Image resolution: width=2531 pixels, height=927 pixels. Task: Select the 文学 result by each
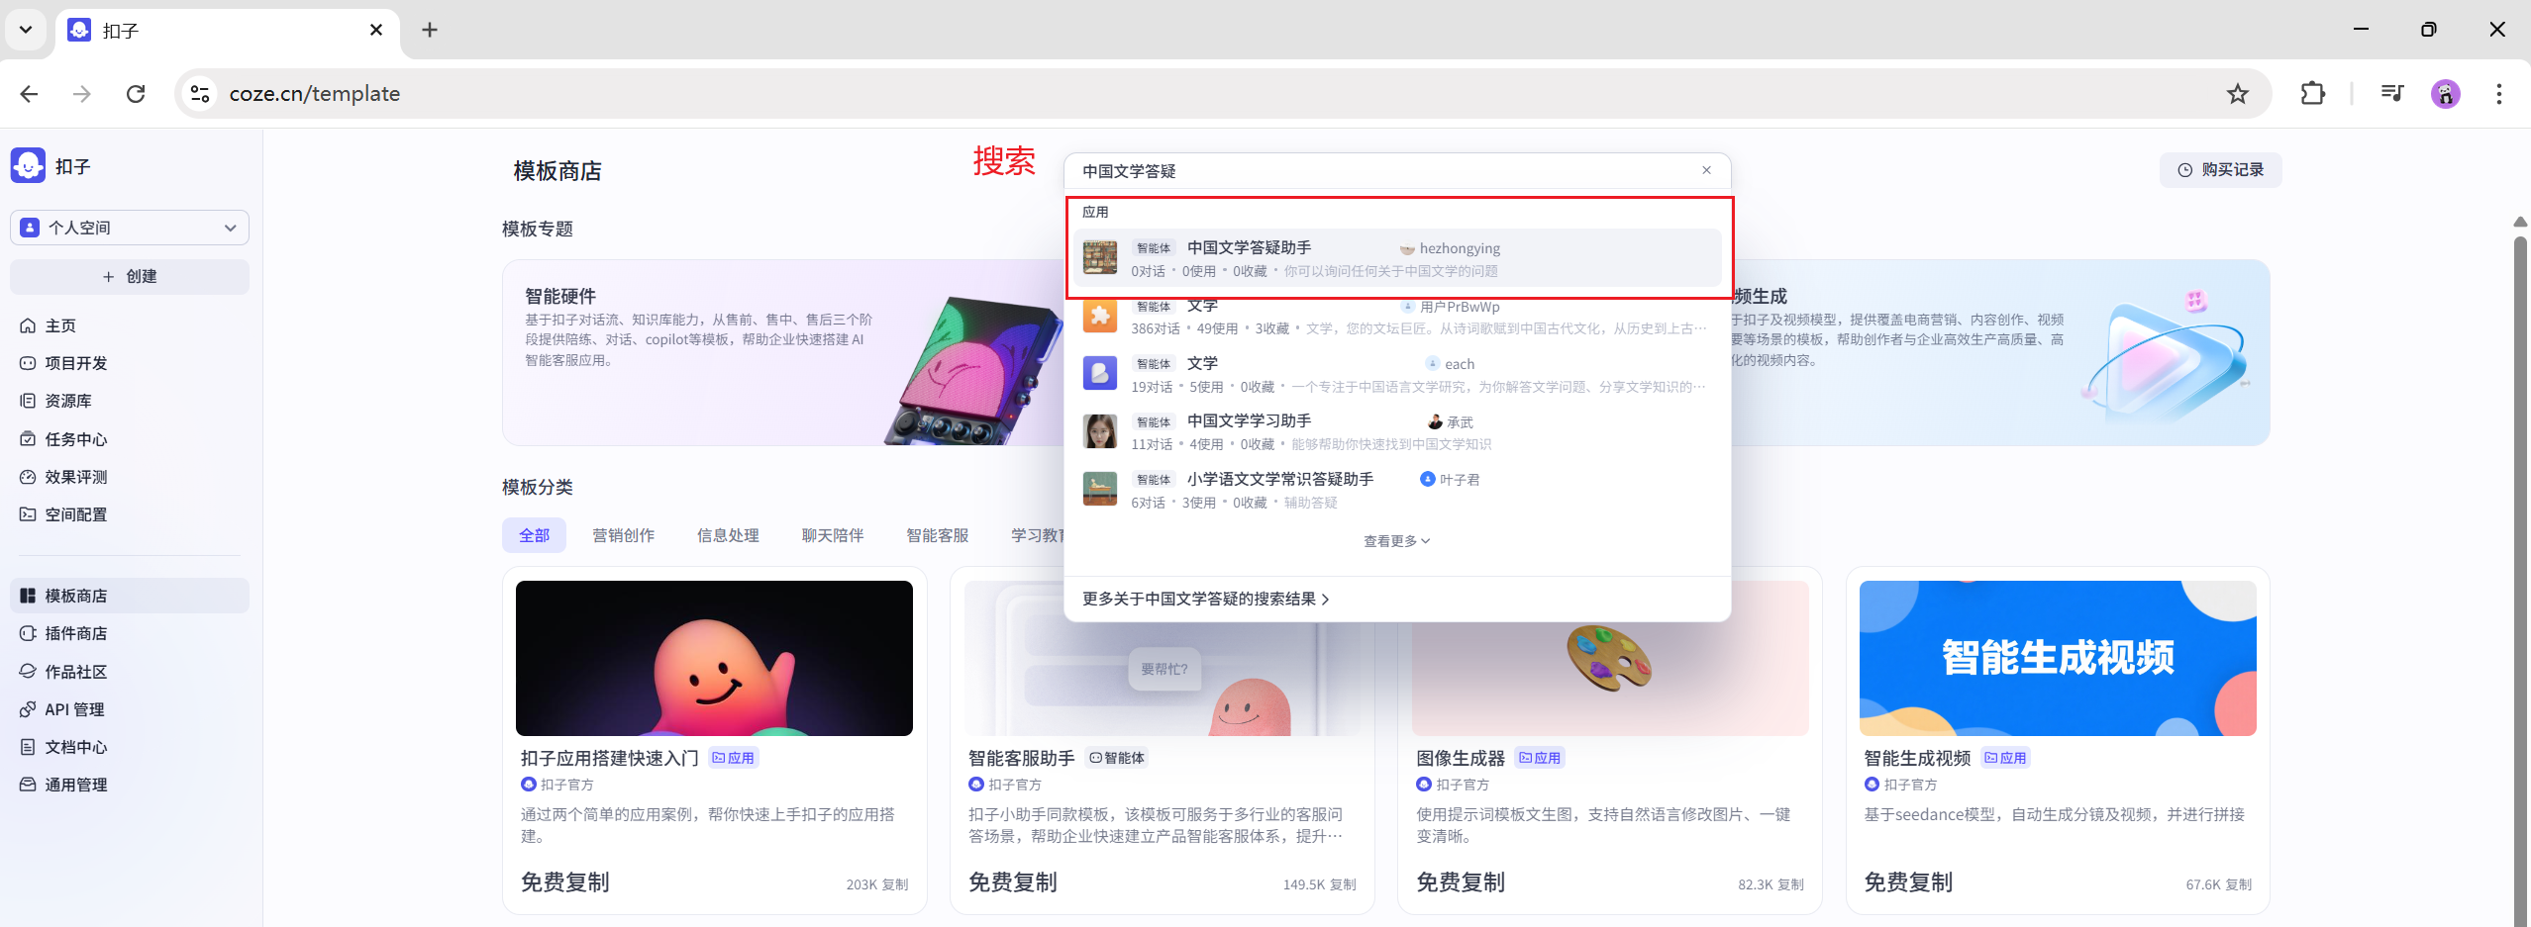pos(1397,374)
